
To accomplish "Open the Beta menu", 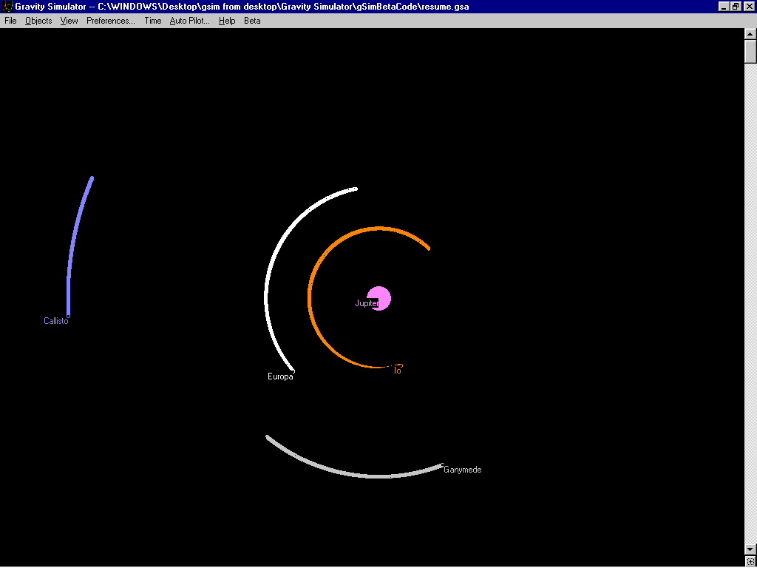I will (x=252, y=21).
